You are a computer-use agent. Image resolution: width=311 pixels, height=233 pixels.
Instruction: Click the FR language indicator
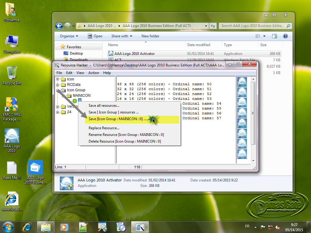(x=247, y=226)
